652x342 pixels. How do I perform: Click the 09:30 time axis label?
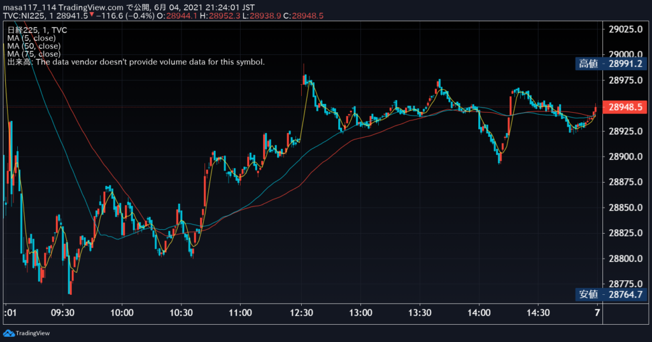click(x=62, y=313)
